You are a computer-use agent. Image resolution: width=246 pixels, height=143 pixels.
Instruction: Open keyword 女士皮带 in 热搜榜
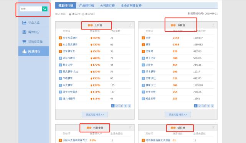[x=150, y=92]
